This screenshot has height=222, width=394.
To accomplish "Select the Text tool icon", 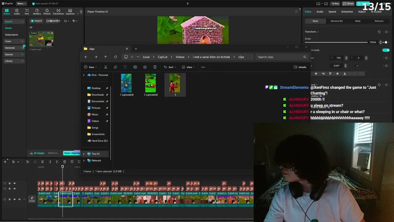I will [27, 12].
